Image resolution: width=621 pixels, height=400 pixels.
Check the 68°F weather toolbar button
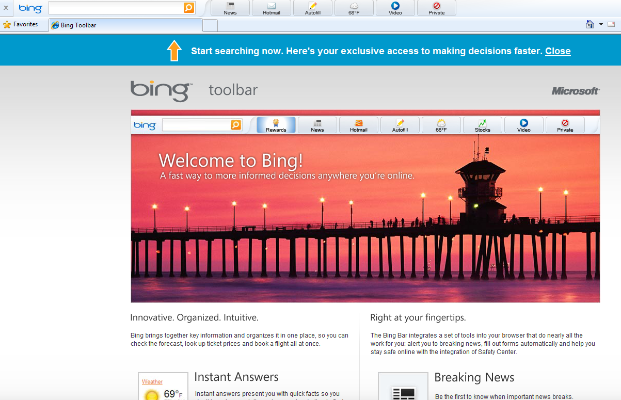pos(354,8)
